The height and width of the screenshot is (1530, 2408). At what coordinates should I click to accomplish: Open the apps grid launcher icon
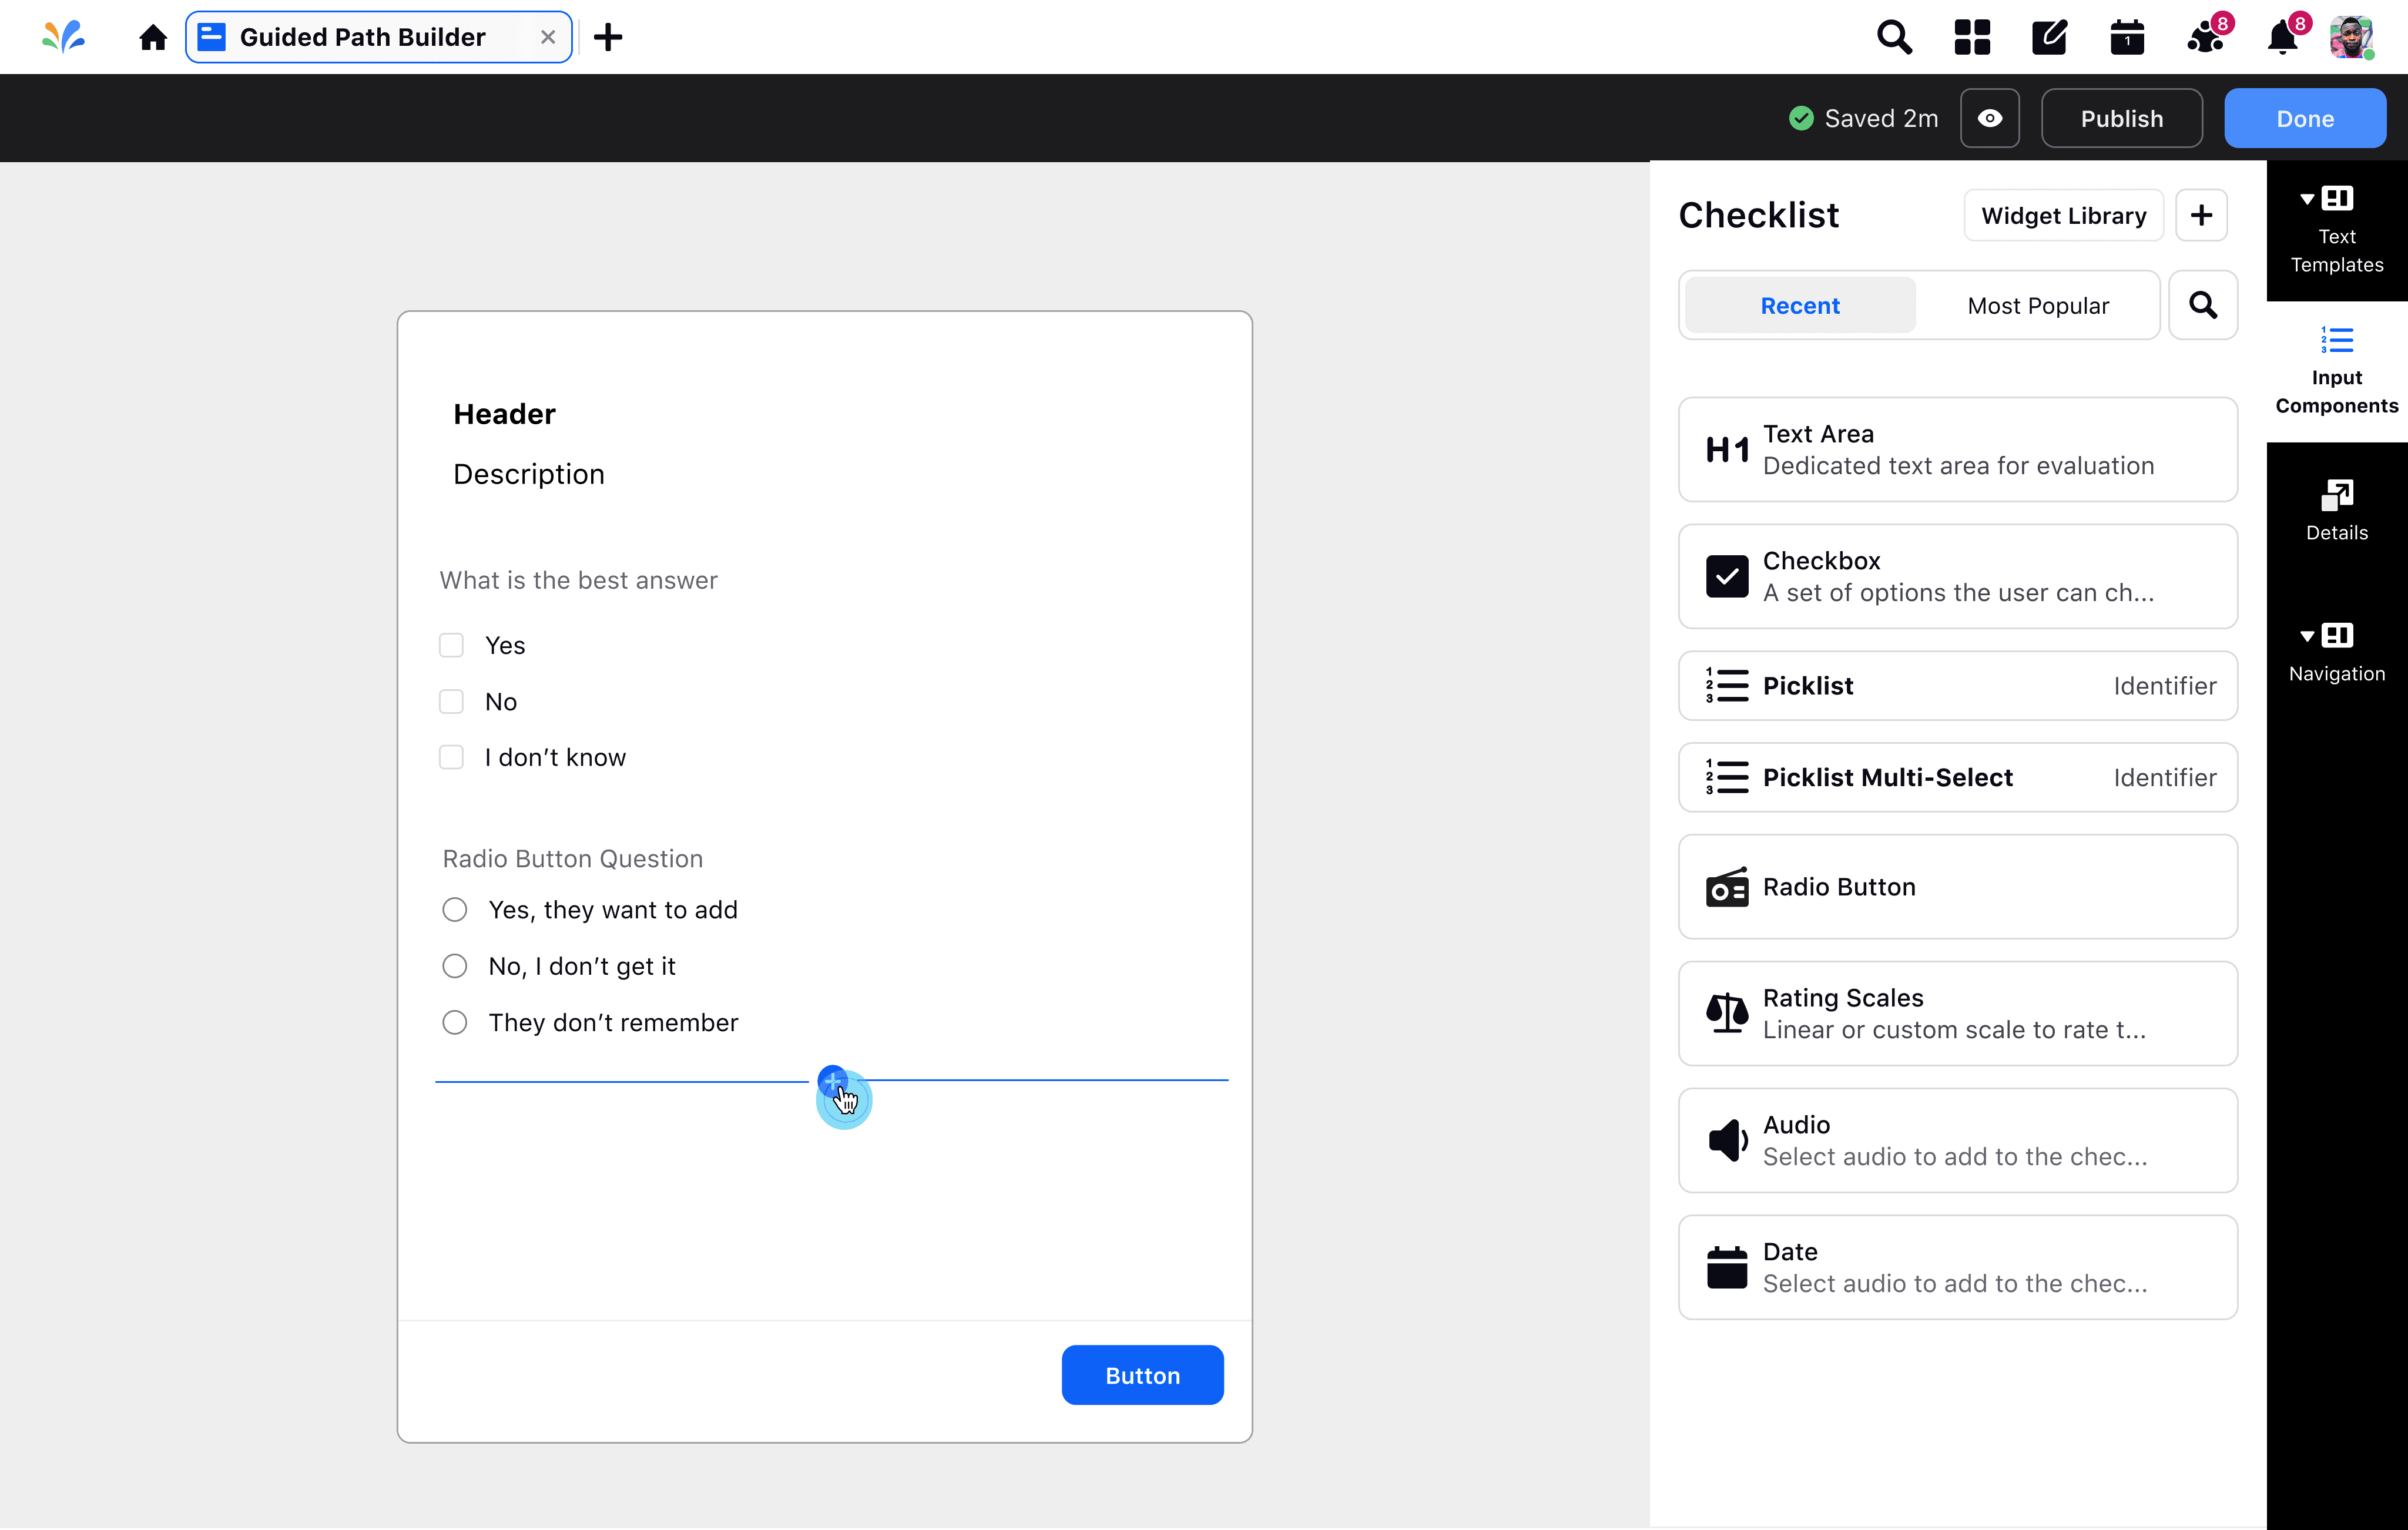[1972, 37]
